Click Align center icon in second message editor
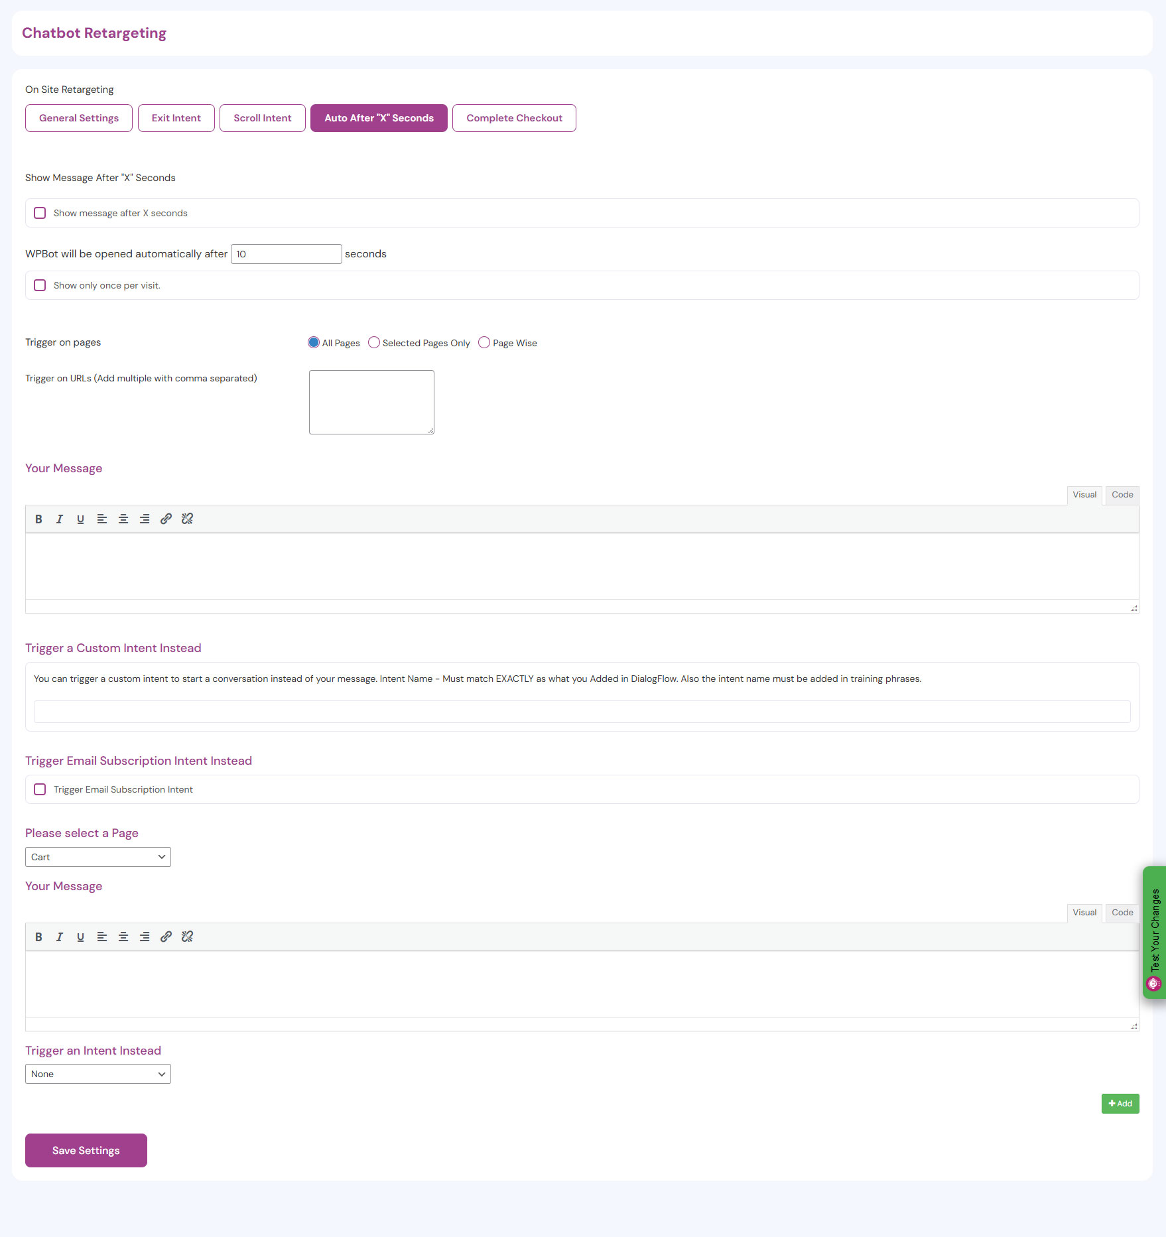The image size is (1166, 1237). coord(123,937)
